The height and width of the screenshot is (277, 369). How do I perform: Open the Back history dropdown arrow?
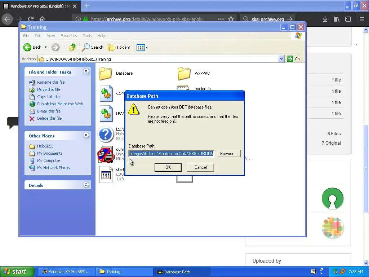pyautogui.click(x=45, y=47)
